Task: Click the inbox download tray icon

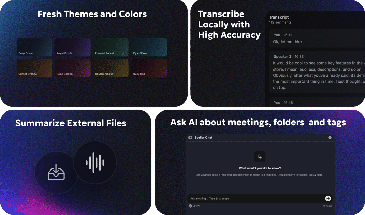Action: pos(56,172)
